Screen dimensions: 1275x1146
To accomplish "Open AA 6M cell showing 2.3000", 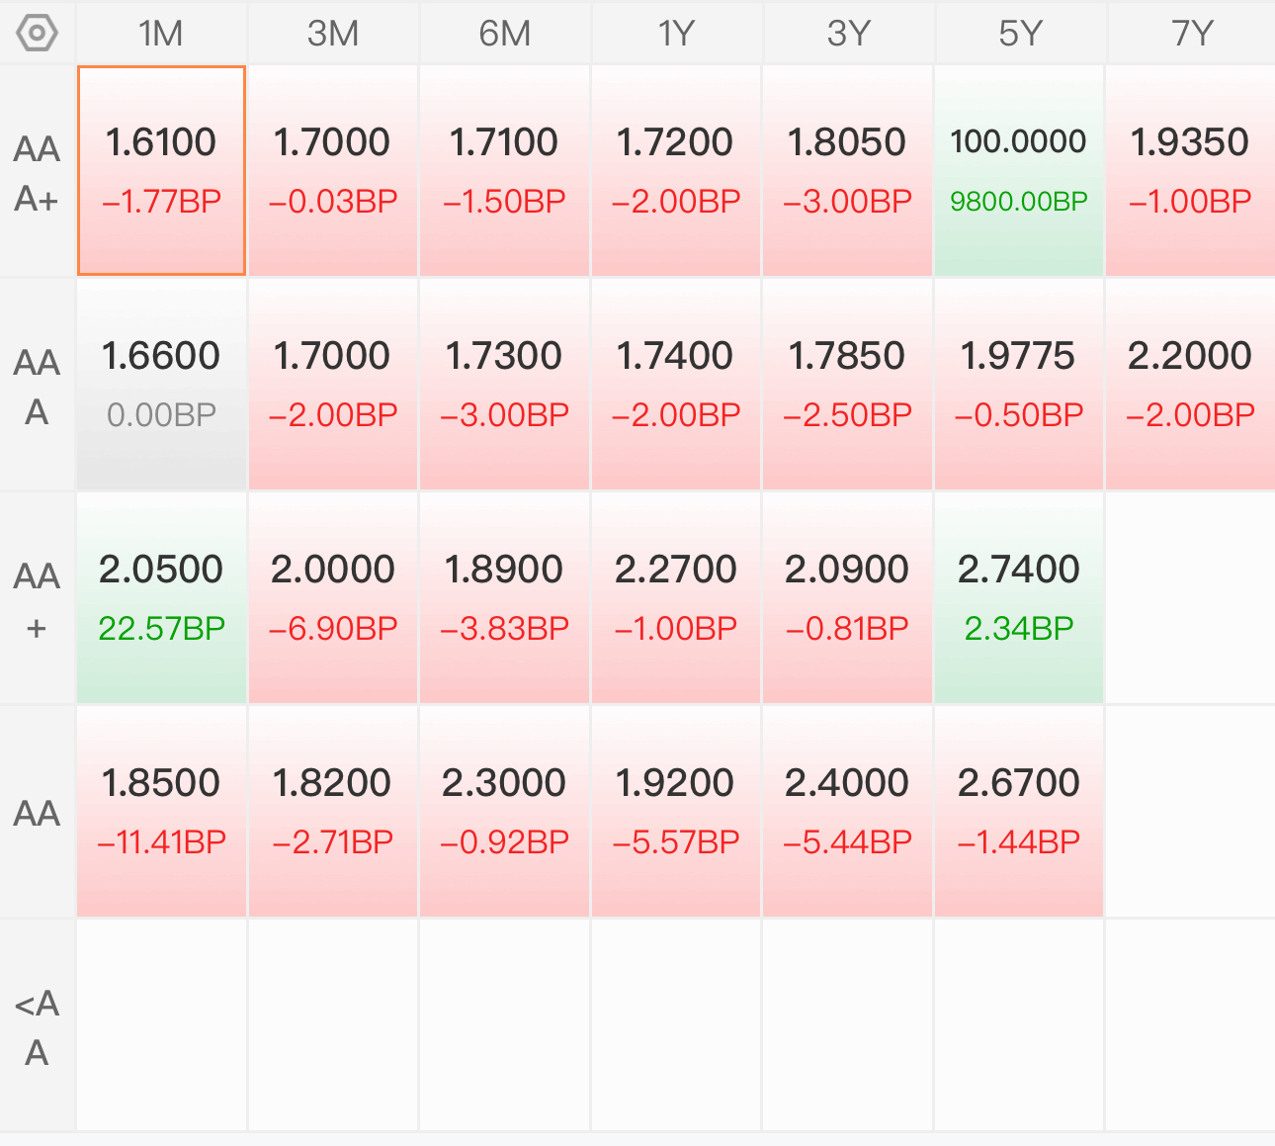I will (x=504, y=812).
